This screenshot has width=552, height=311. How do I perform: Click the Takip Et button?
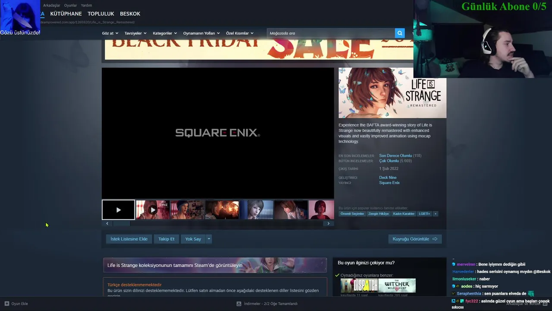[166, 239]
